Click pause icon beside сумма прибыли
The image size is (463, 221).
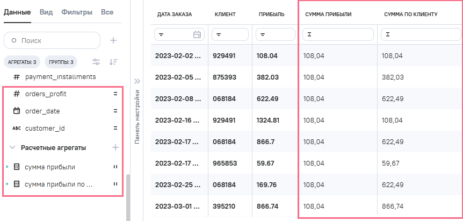coord(115,167)
